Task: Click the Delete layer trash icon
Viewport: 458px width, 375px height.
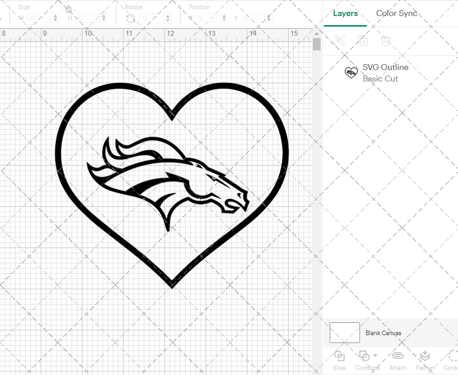Action: pos(386,41)
